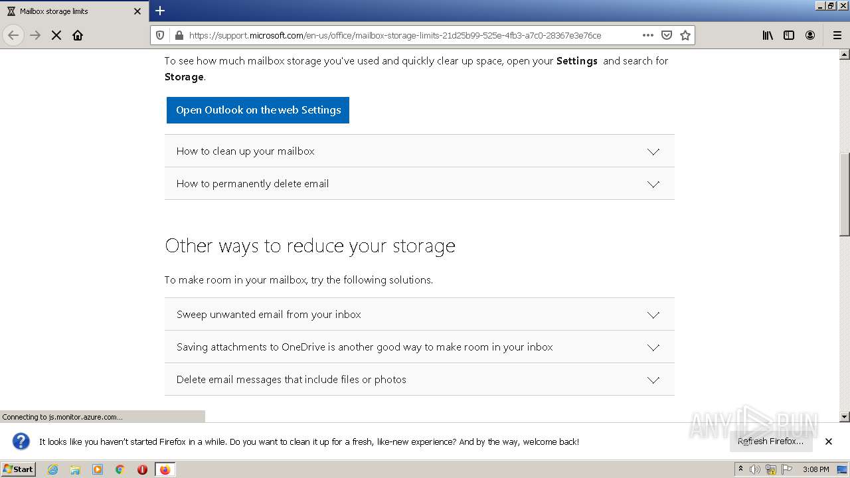Click the address bar URL field

pyautogui.click(x=398, y=35)
